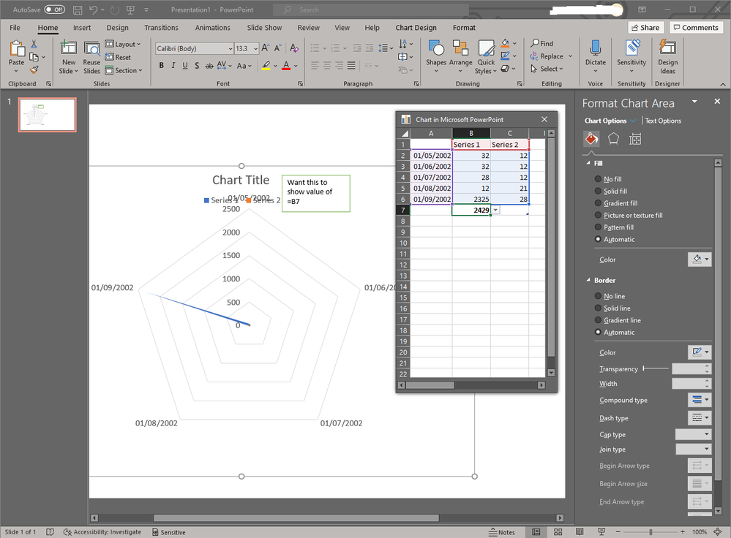Click the zoom slider handle
Viewport: 731px width, 538px height.
(651, 531)
